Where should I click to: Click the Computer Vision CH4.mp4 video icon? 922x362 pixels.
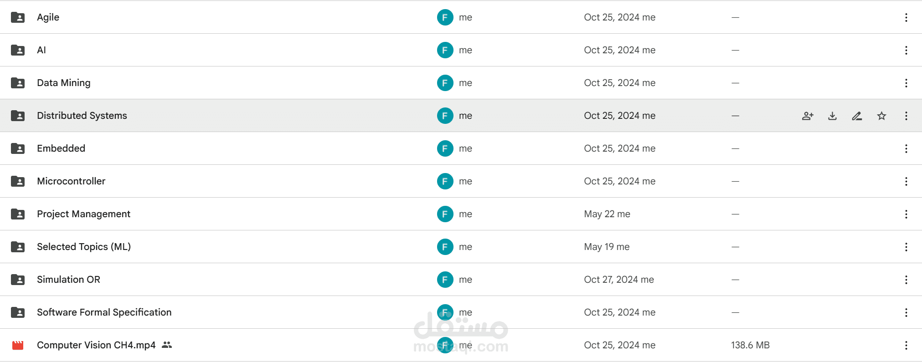[18, 345]
